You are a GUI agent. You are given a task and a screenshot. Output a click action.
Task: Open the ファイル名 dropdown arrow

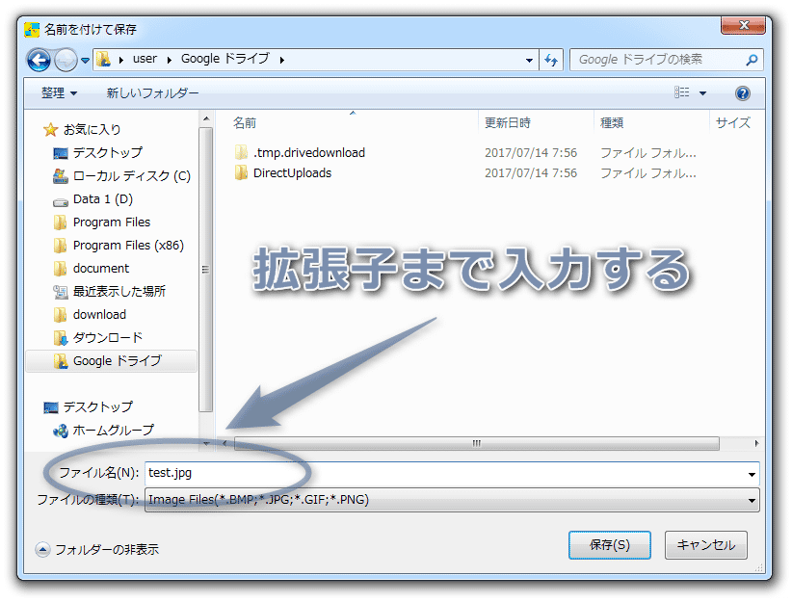(x=752, y=474)
